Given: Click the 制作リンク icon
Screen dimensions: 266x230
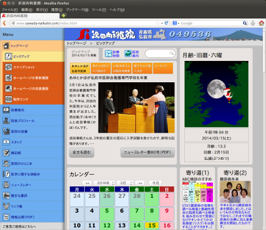Looking at the screenshot, I should (9, 99).
